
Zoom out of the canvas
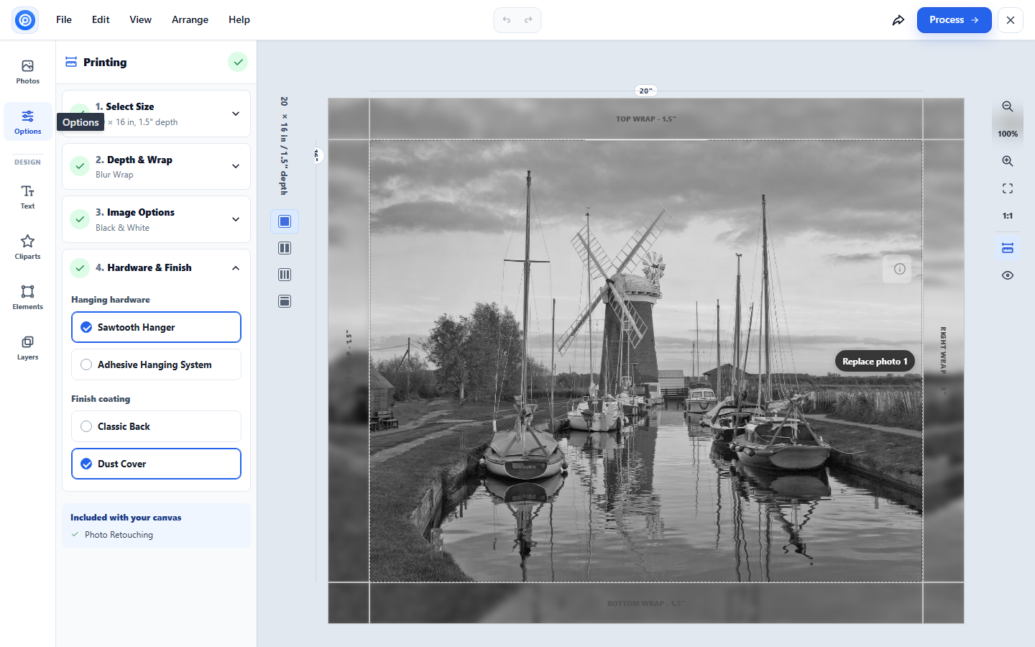(1008, 106)
